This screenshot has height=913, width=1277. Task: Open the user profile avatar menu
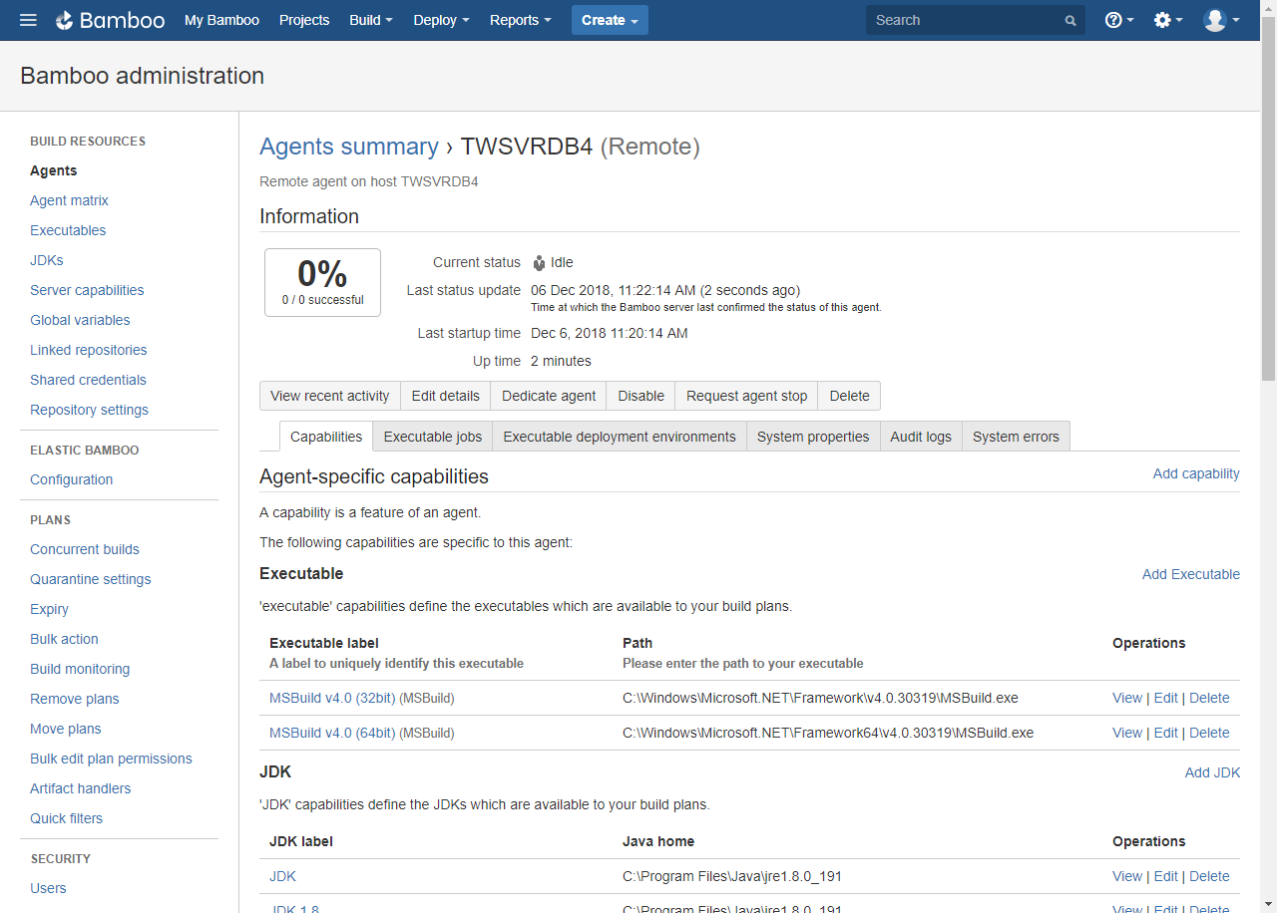pyautogui.click(x=1221, y=20)
